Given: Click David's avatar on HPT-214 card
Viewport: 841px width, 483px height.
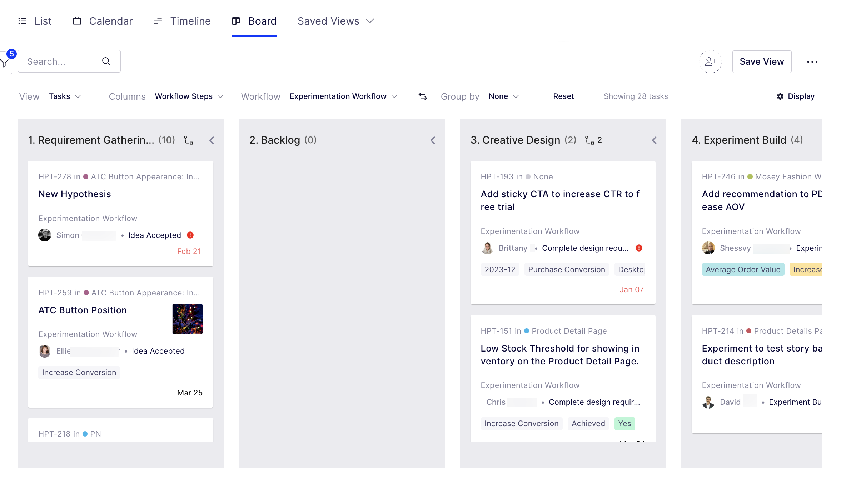Looking at the screenshot, I should (x=708, y=402).
